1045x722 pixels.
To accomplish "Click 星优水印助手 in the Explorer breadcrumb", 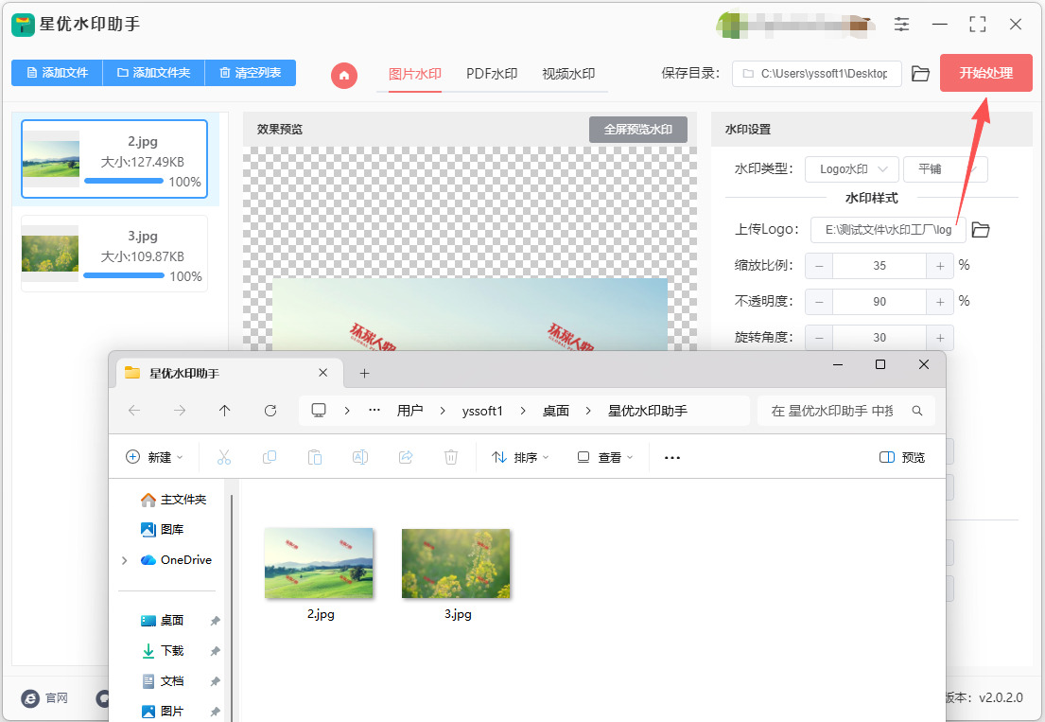I will (647, 411).
